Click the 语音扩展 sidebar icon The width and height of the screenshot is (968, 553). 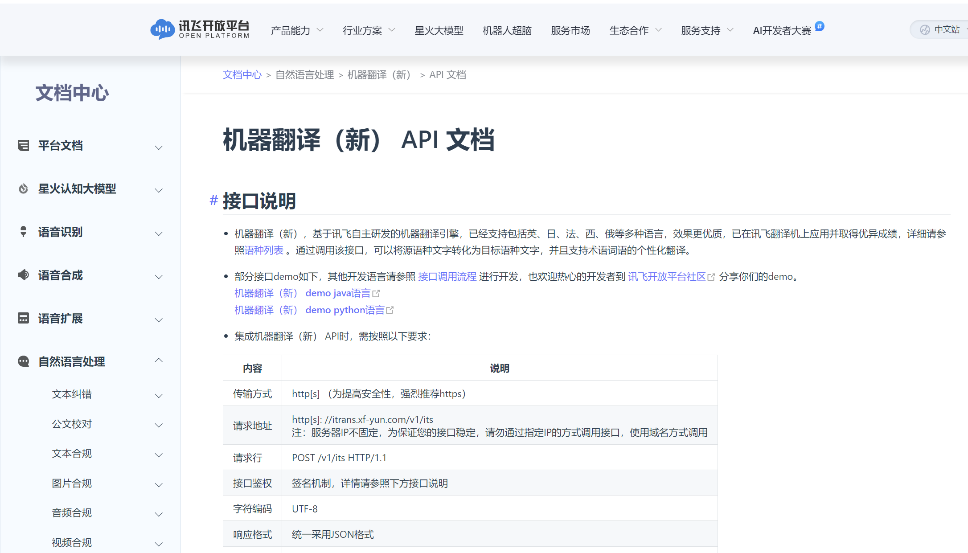click(x=23, y=318)
